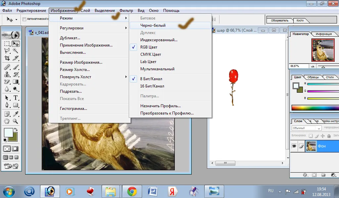Image resolution: width=339 pixels, height=198 pixels.
Task: Show hidden system tray icons
Action: (280, 191)
